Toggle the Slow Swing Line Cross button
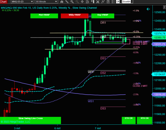The width and height of the screenshot is (166, 130). click(x=31, y=120)
